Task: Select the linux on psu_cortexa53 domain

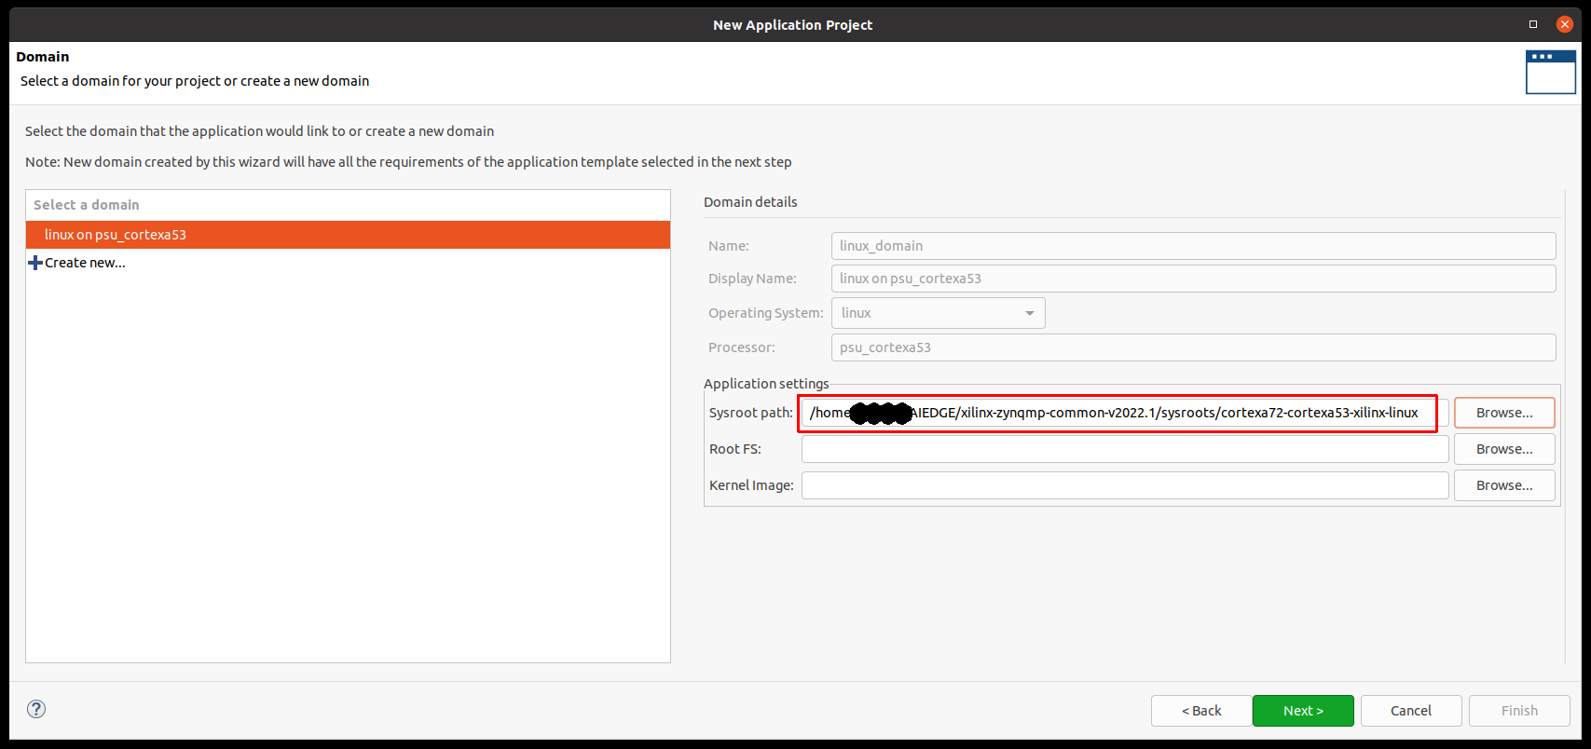Action: (348, 235)
